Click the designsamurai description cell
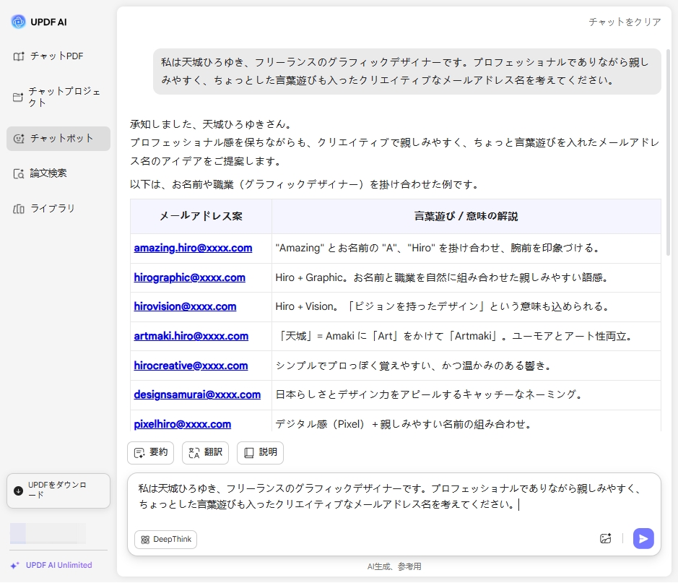This screenshot has width=678, height=583. coord(466,395)
